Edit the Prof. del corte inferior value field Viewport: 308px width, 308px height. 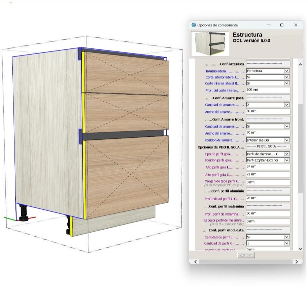point(268,90)
